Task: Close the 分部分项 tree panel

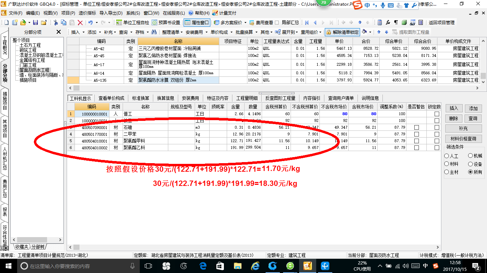Action: point(59,32)
